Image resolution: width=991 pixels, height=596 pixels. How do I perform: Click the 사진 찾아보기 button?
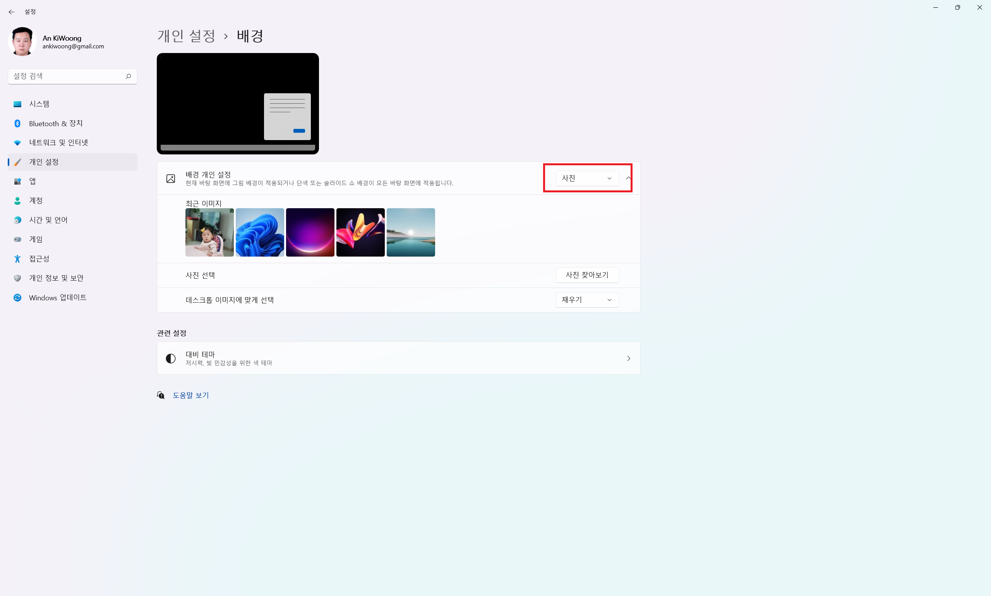[x=586, y=275]
